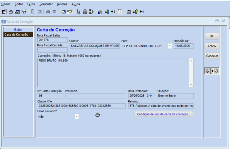The image size is (230, 149).
Task: Open the Formatar menu
Action: click(46, 4)
